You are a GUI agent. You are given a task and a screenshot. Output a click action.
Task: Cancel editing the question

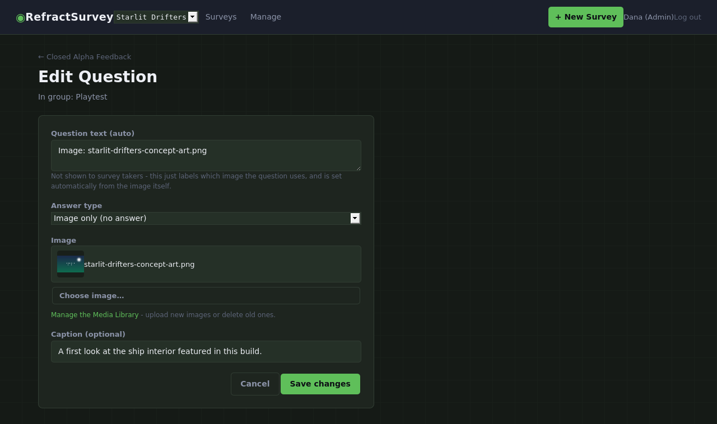pos(255,384)
